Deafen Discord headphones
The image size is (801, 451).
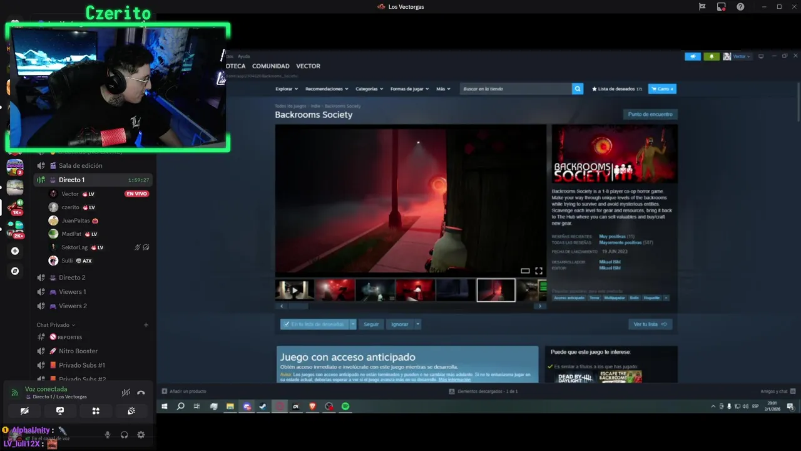coord(124,435)
